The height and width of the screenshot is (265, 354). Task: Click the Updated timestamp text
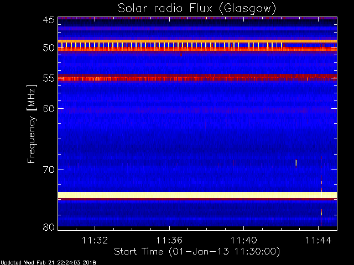click(48, 263)
